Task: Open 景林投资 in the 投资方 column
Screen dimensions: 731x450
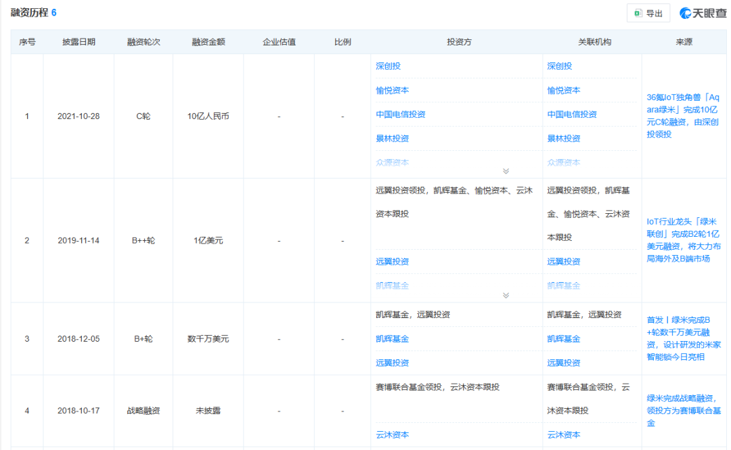Action: [393, 139]
